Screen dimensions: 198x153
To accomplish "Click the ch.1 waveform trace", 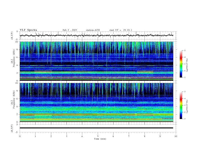I will point(96,35).
